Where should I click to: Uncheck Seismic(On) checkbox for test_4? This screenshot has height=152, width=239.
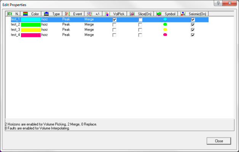coord(193,35)
